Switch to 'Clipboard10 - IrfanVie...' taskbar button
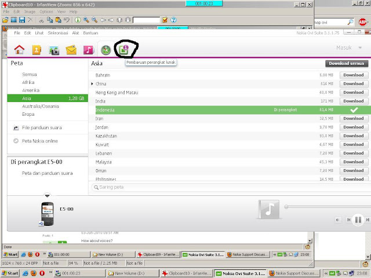This screenshot has width=371, height=278. click(x=186, y=273)
